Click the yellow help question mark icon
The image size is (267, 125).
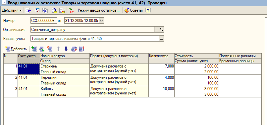click(148, 10)
